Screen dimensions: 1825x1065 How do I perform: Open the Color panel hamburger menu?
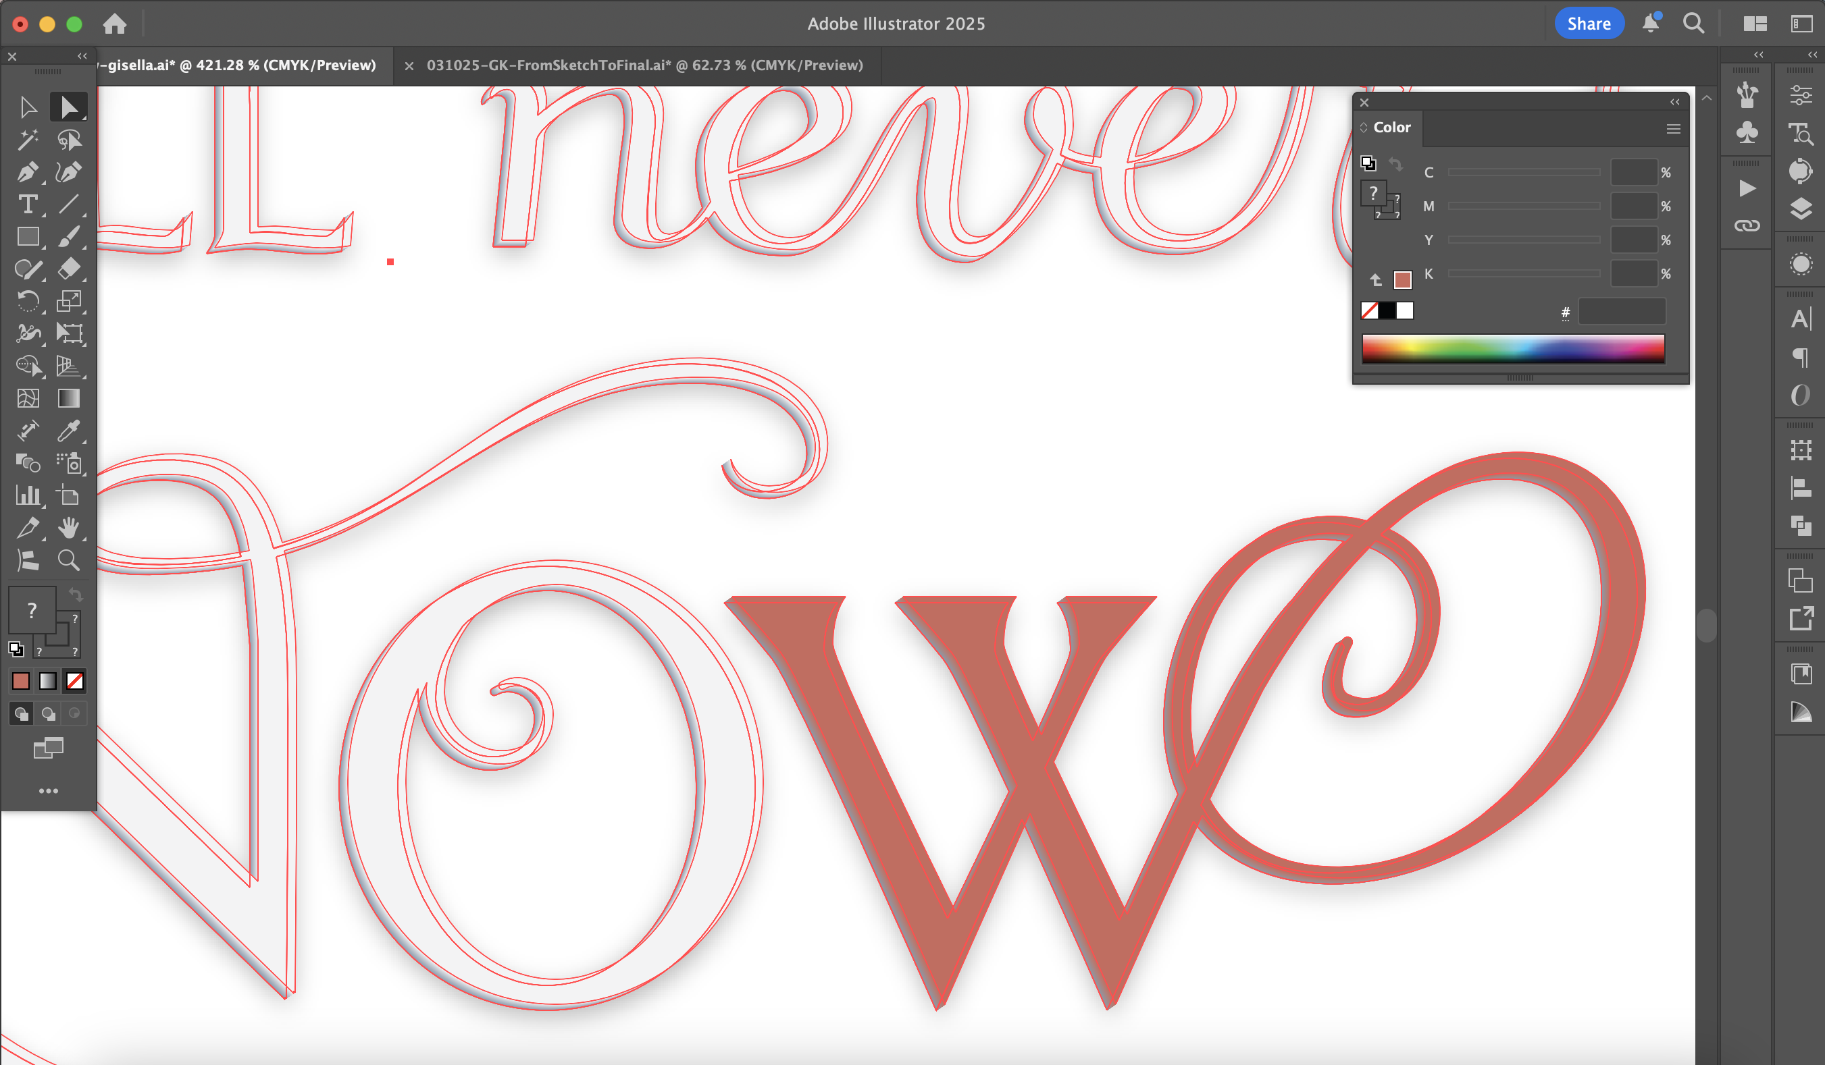click(1673, 129)
